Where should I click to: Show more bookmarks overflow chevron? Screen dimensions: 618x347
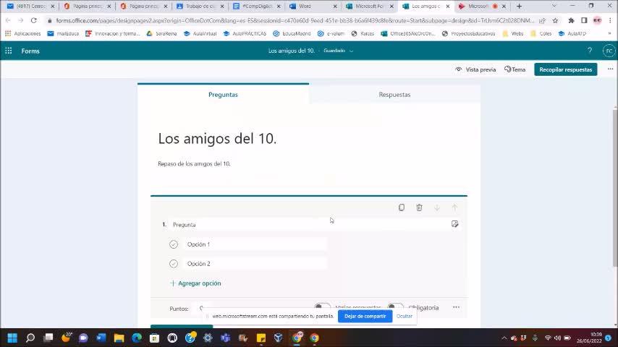610,33
